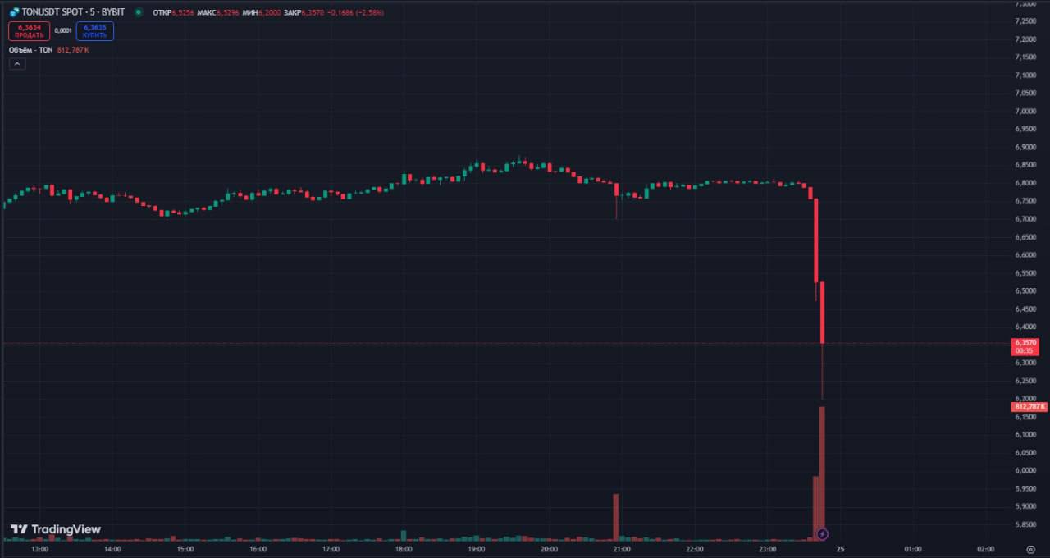Click the ОТКР 6,5256 open value
This screenshot has width=1050, height=558.
coord(173,12)
